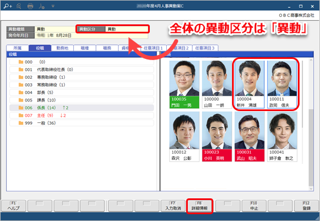
Task: Click the F7 入力取消 button
Action: (173, 206)
